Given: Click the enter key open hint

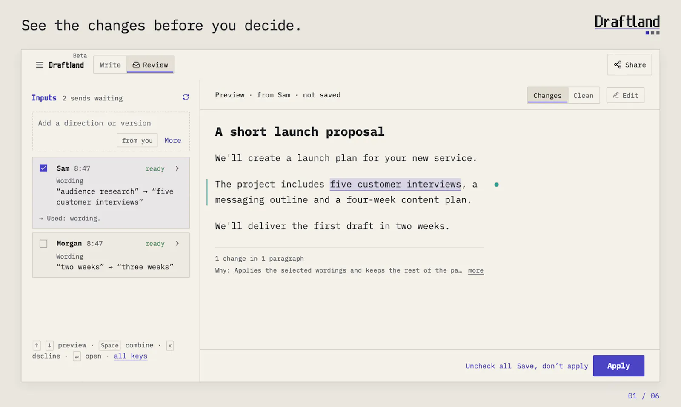Looking at the screenshot, I should [77, 356].
